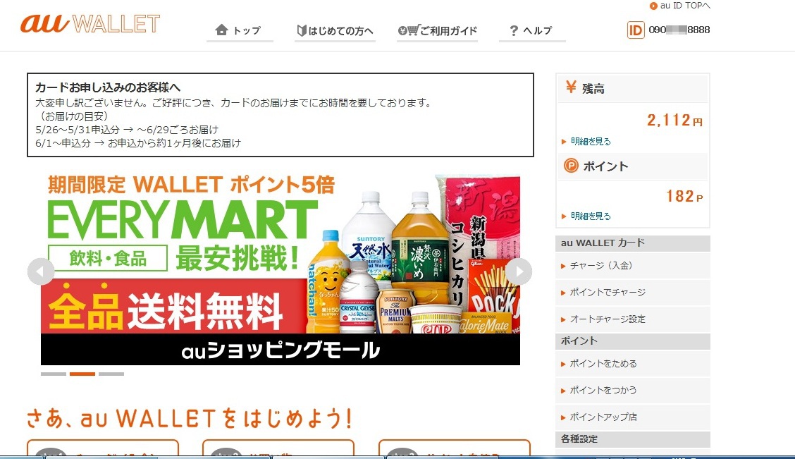Click the au WALLET logo

[90, 23]
